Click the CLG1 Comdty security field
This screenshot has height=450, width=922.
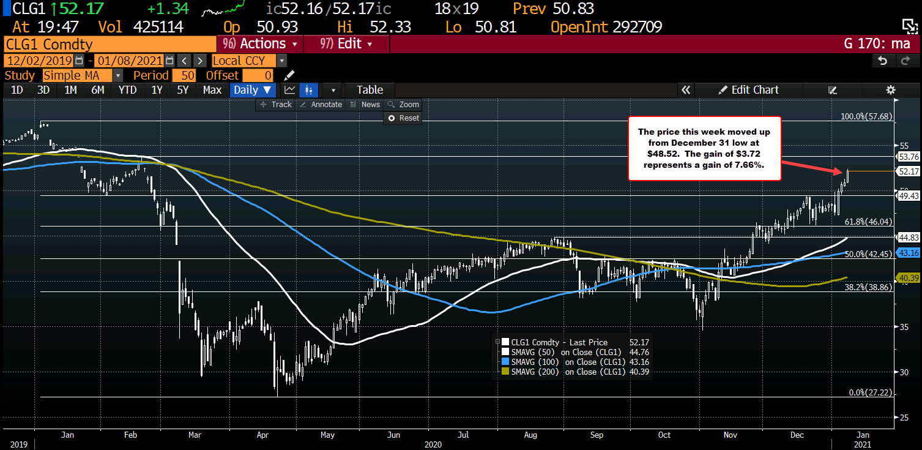point(110,44)
